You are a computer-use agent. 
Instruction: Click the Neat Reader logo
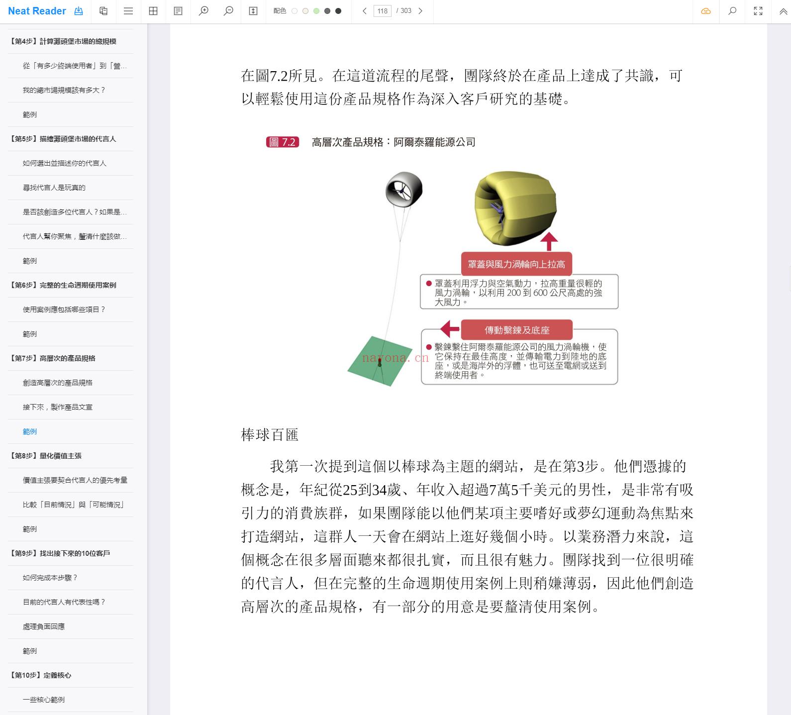(x=37, y=11)
